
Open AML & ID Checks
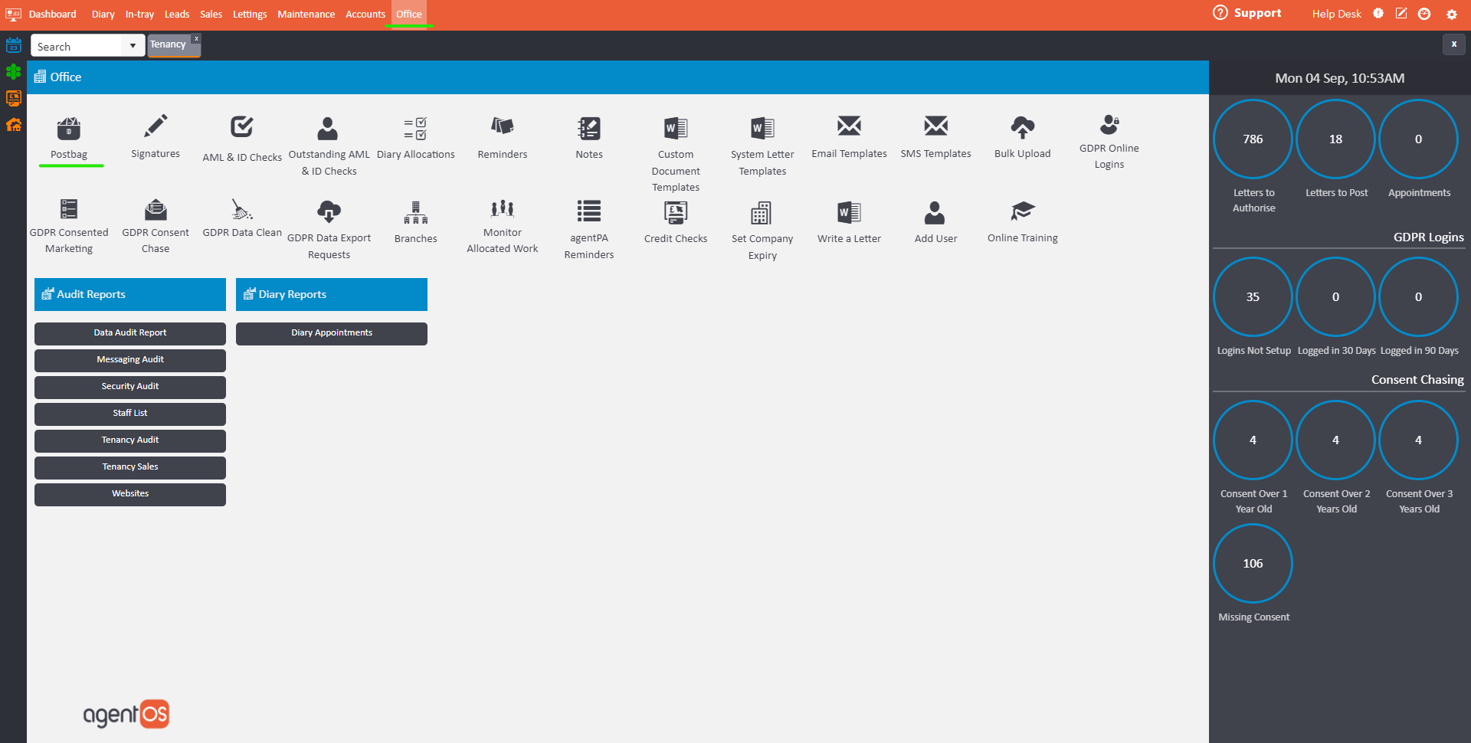242,127
